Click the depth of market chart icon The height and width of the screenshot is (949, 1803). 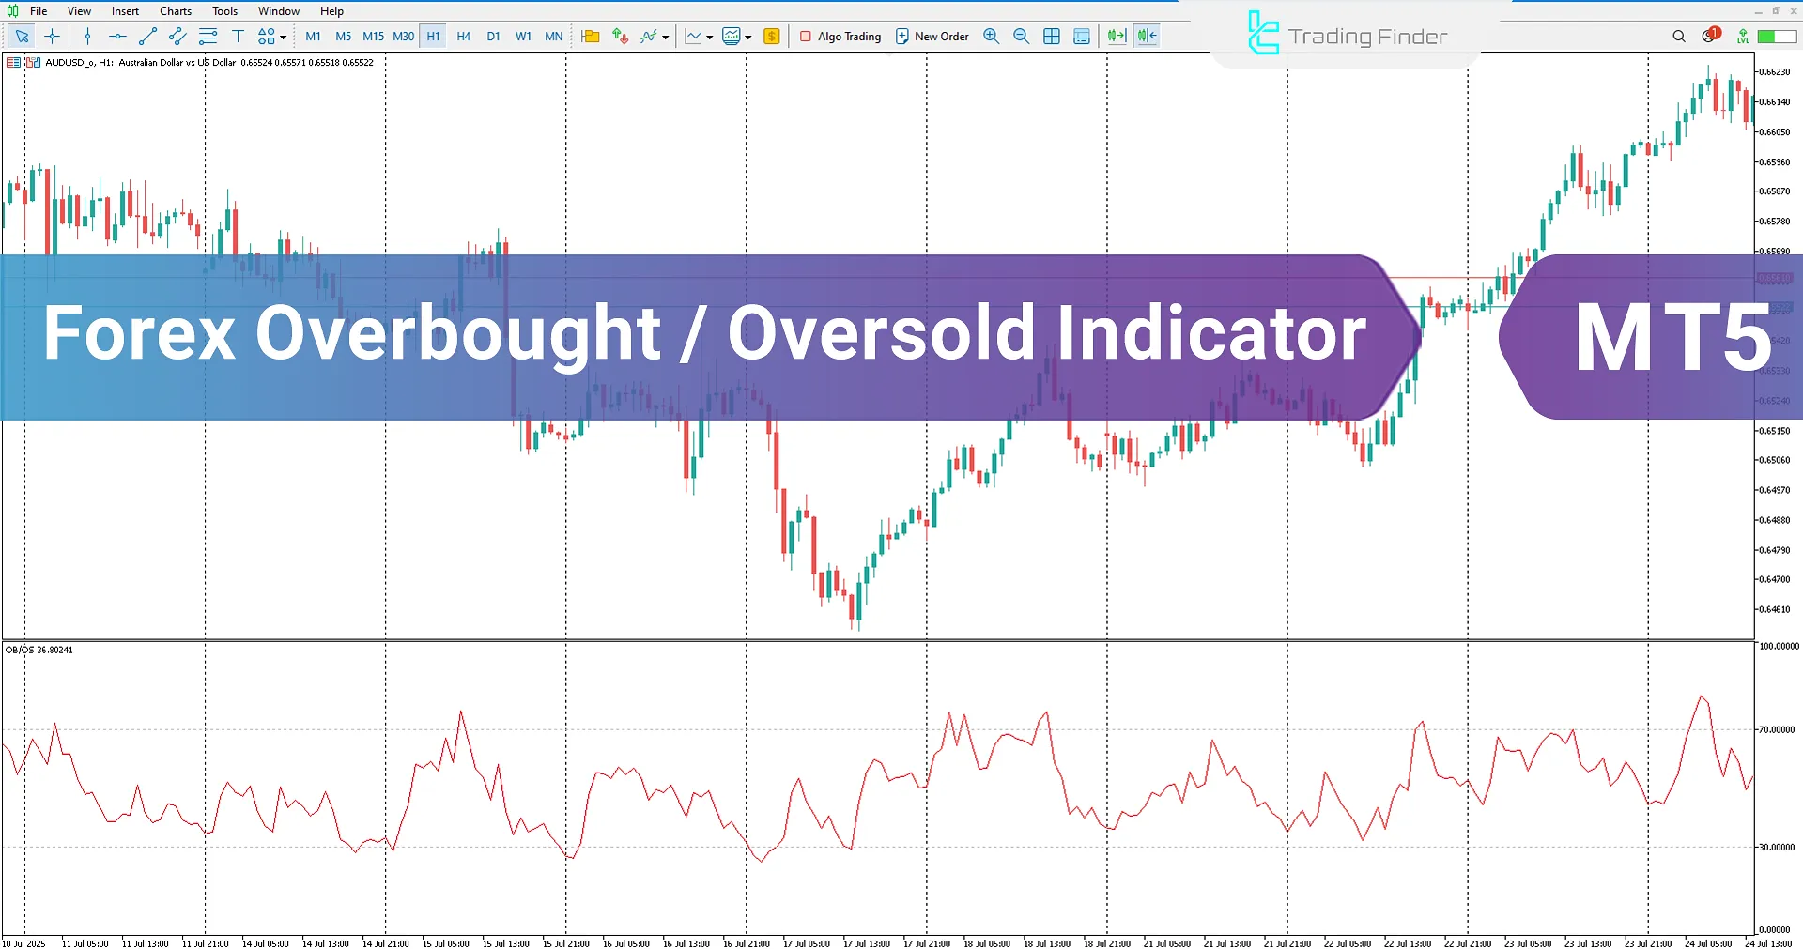pyautogui.click(x=33, y=63)
